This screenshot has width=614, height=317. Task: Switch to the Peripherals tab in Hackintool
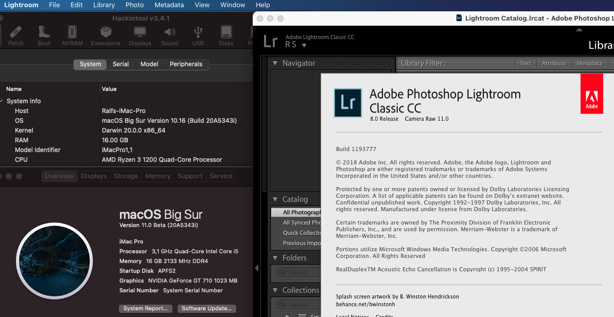coord(186,64)
